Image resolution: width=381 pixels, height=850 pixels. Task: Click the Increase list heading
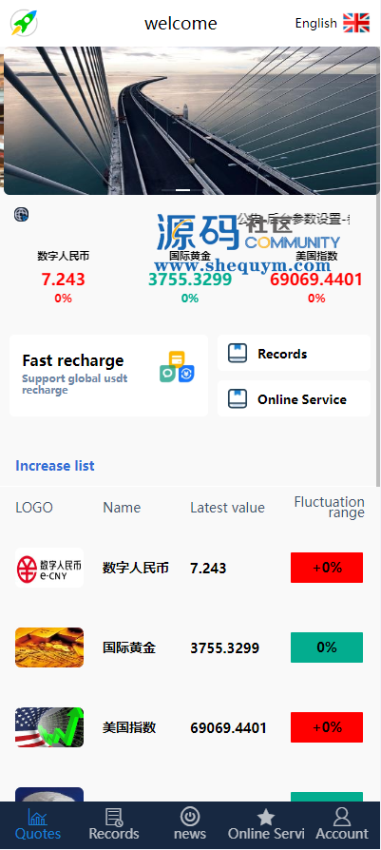[x=55, y=466]
